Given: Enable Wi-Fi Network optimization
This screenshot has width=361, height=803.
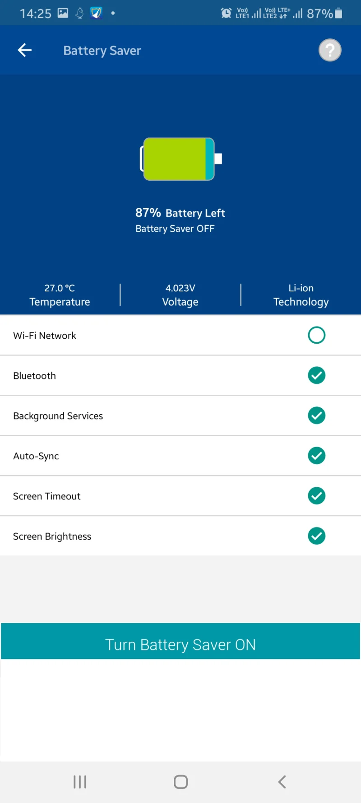Looking at the screenshot, I should point(316,335).
